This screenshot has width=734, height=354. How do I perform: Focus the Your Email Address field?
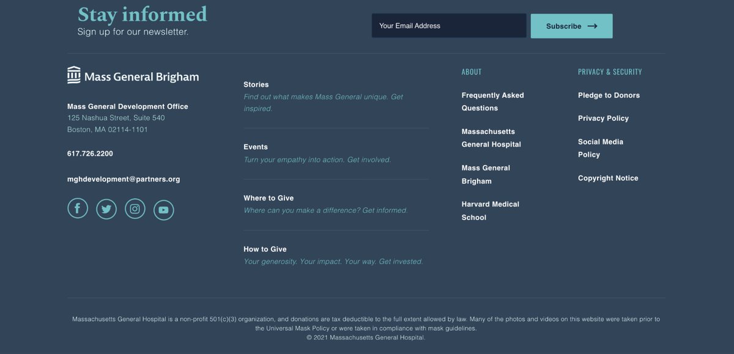pos(448,26)
